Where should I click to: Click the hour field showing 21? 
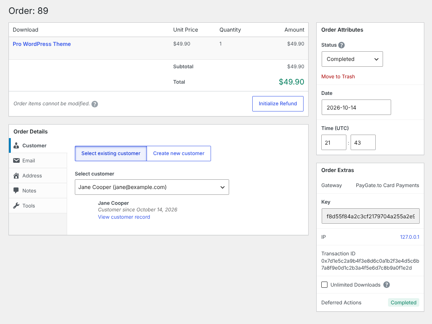[x=334, y=142]
